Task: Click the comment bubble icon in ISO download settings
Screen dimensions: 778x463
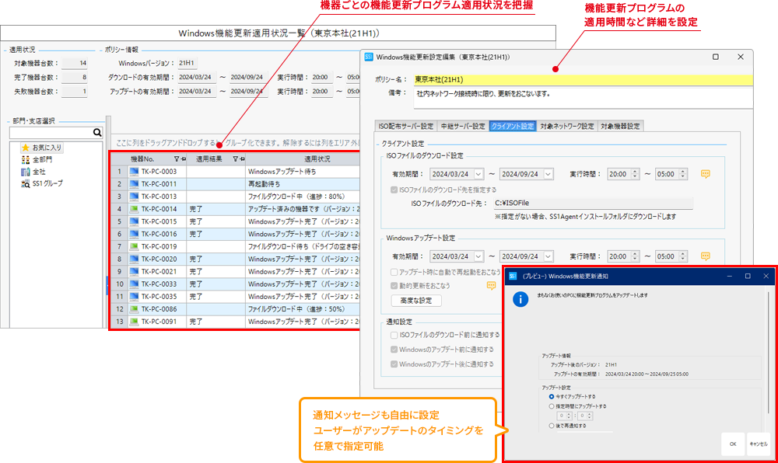Action: (705, 174)
